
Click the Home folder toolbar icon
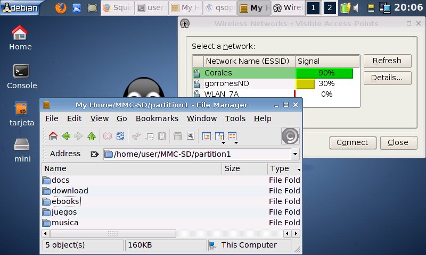[x=53, y=136]
